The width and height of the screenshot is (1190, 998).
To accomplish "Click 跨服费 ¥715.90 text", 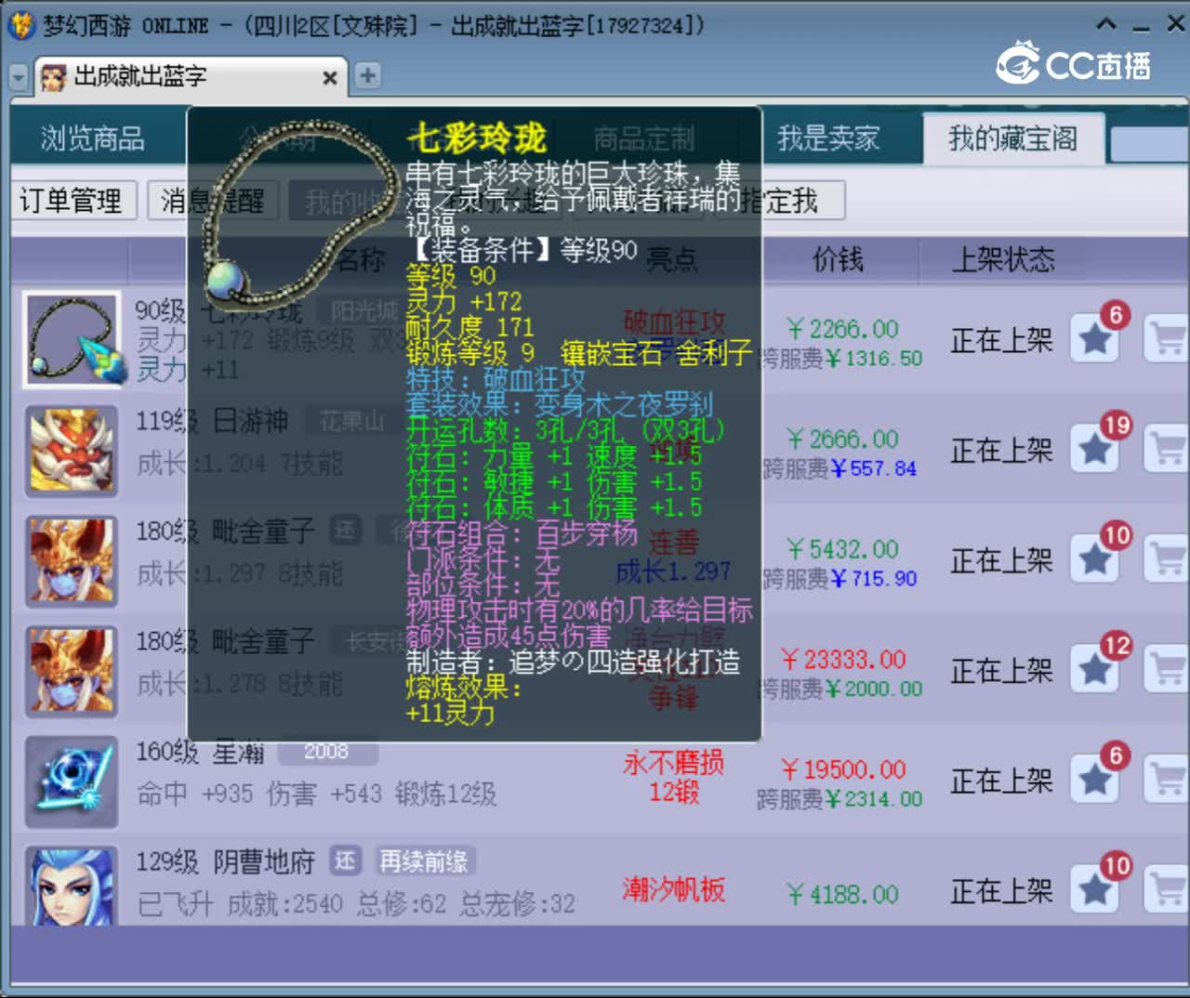I will (x=840, y=579).
